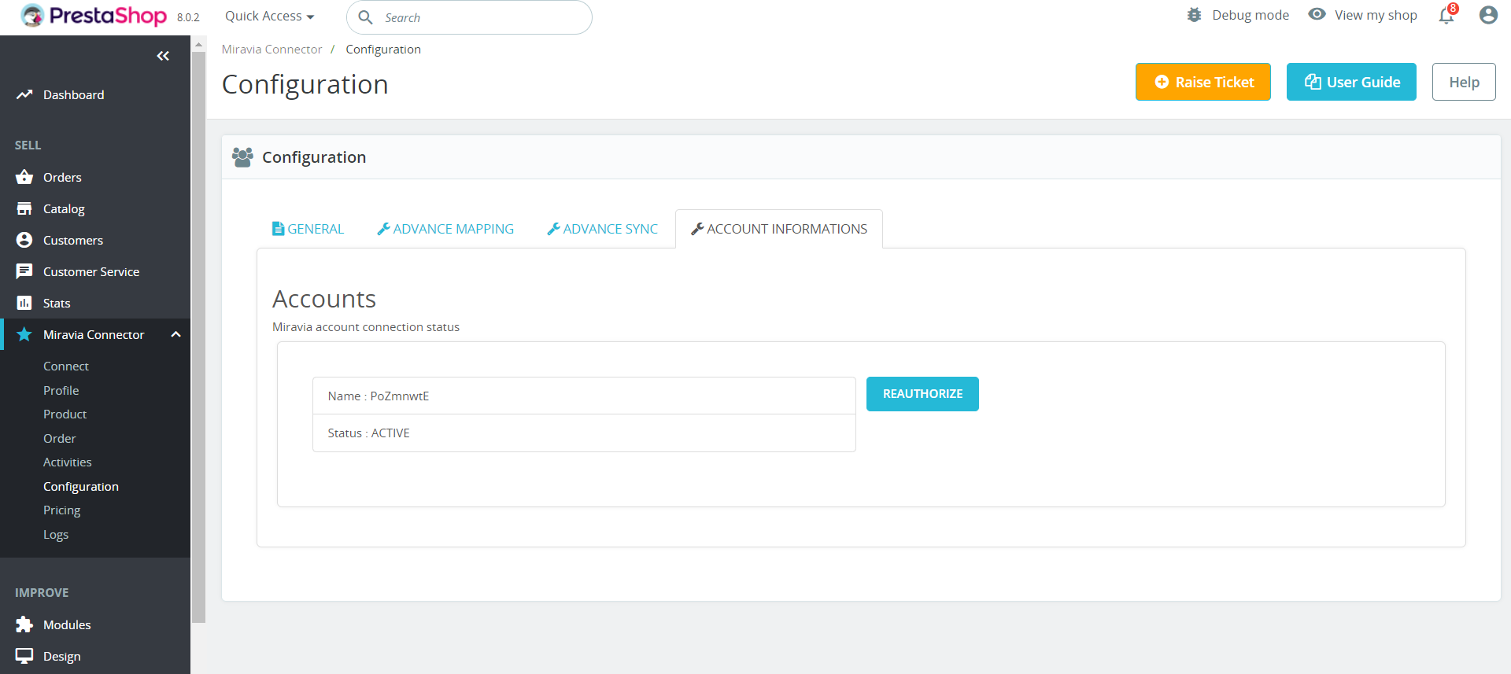The image size is (1511, 674).
Task: Collapse the sidebar with double chevron icon
Action: [x=163, y=56]
